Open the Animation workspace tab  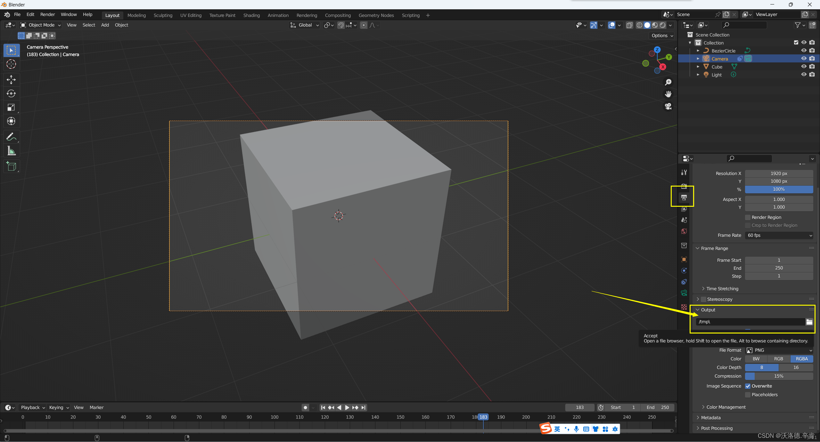pos(278,15)
